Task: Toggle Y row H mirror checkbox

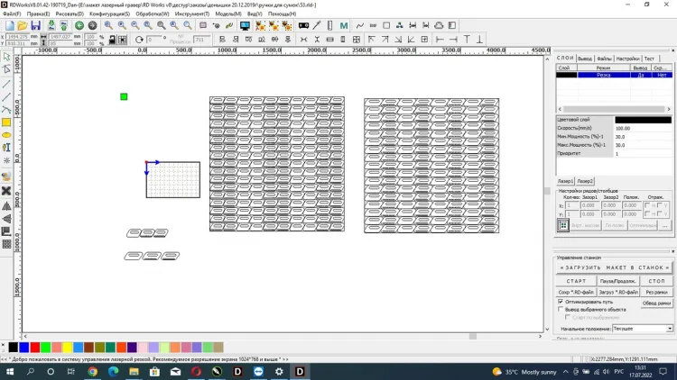Action: point(647,214)
